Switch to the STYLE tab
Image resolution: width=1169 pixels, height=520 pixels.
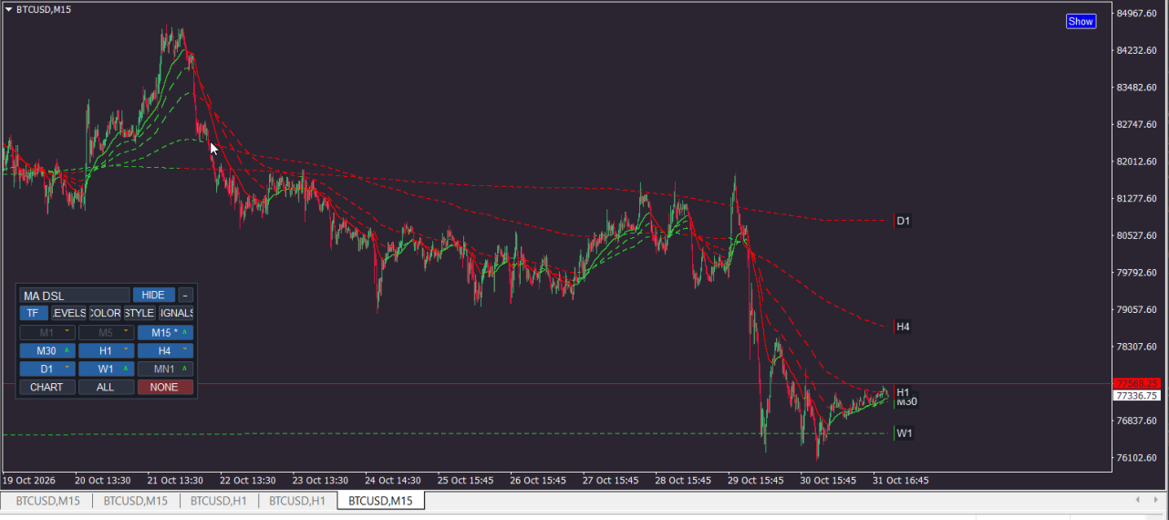(140, 313)
